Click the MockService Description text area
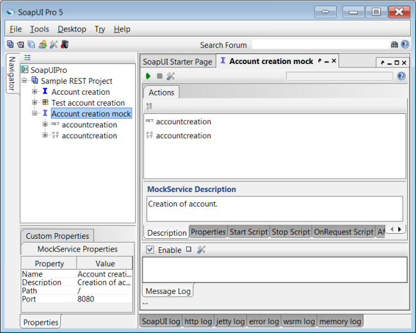 (275, 209)
